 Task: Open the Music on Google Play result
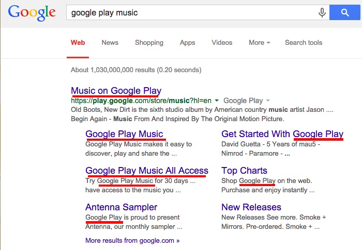116,91
